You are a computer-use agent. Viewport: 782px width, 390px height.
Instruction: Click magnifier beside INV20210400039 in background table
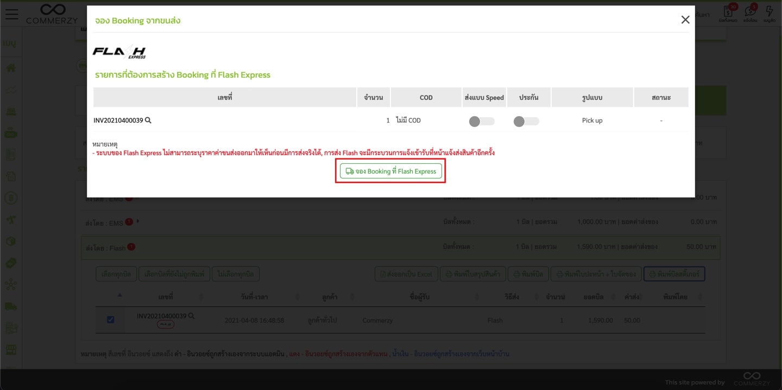tap(192, 316)
